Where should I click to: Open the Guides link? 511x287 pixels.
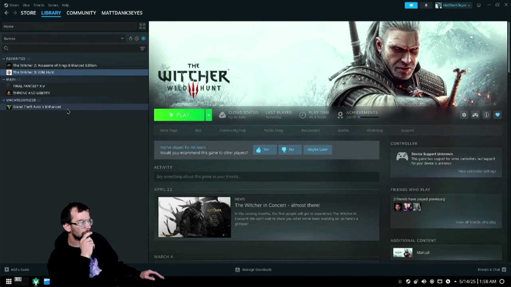(x=343, y=130)
